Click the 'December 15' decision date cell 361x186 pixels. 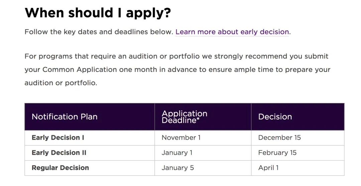tap(279, 137)
